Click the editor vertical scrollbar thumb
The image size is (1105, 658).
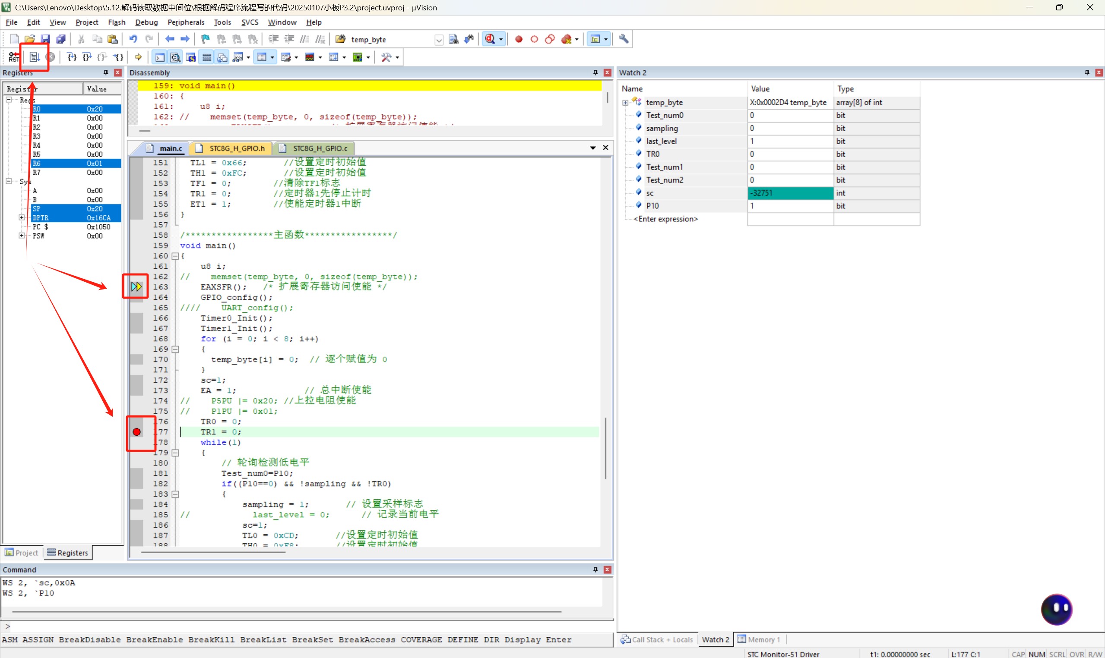pyautogui.click(x=605, y=448)
